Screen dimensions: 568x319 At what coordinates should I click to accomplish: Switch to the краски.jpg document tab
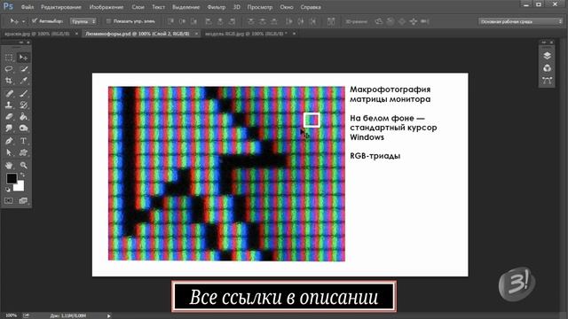click(37, 34)
